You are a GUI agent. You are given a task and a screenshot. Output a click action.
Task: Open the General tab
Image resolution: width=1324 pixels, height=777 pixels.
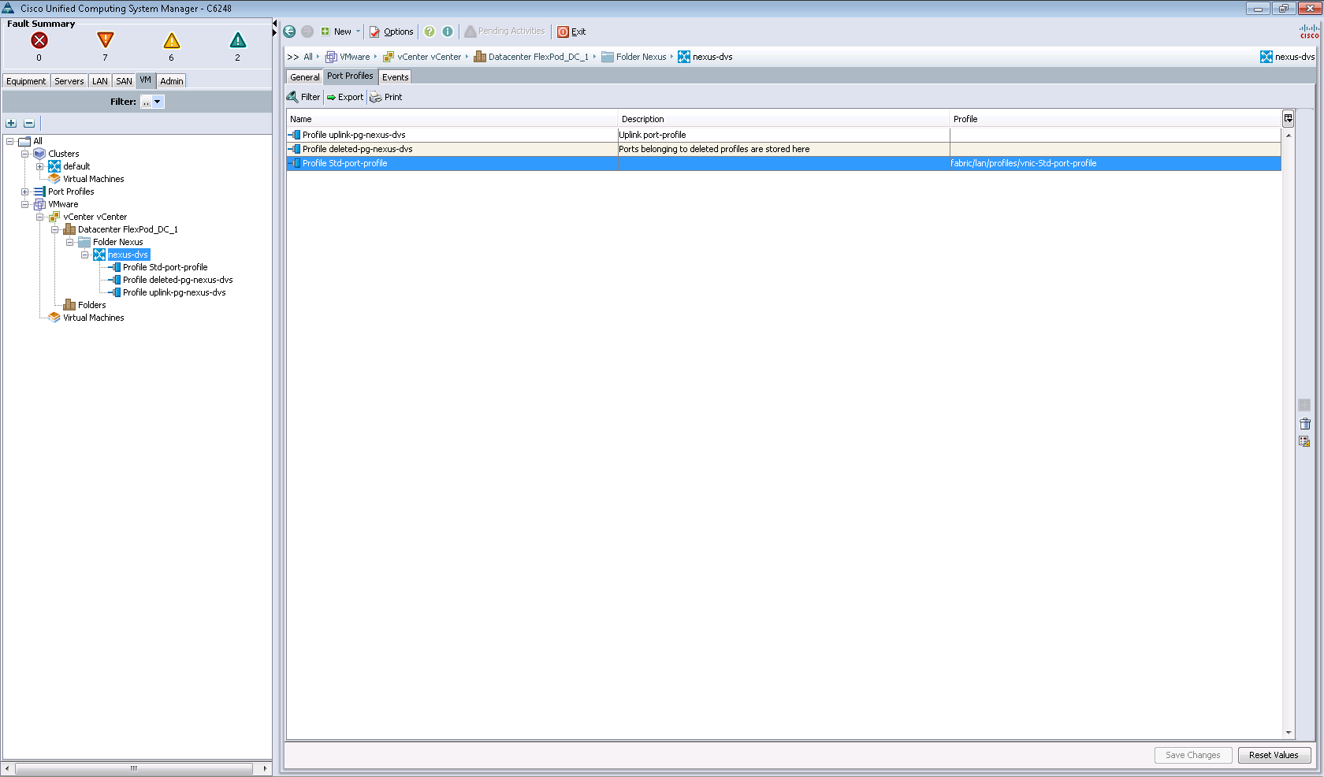[305, 77]
